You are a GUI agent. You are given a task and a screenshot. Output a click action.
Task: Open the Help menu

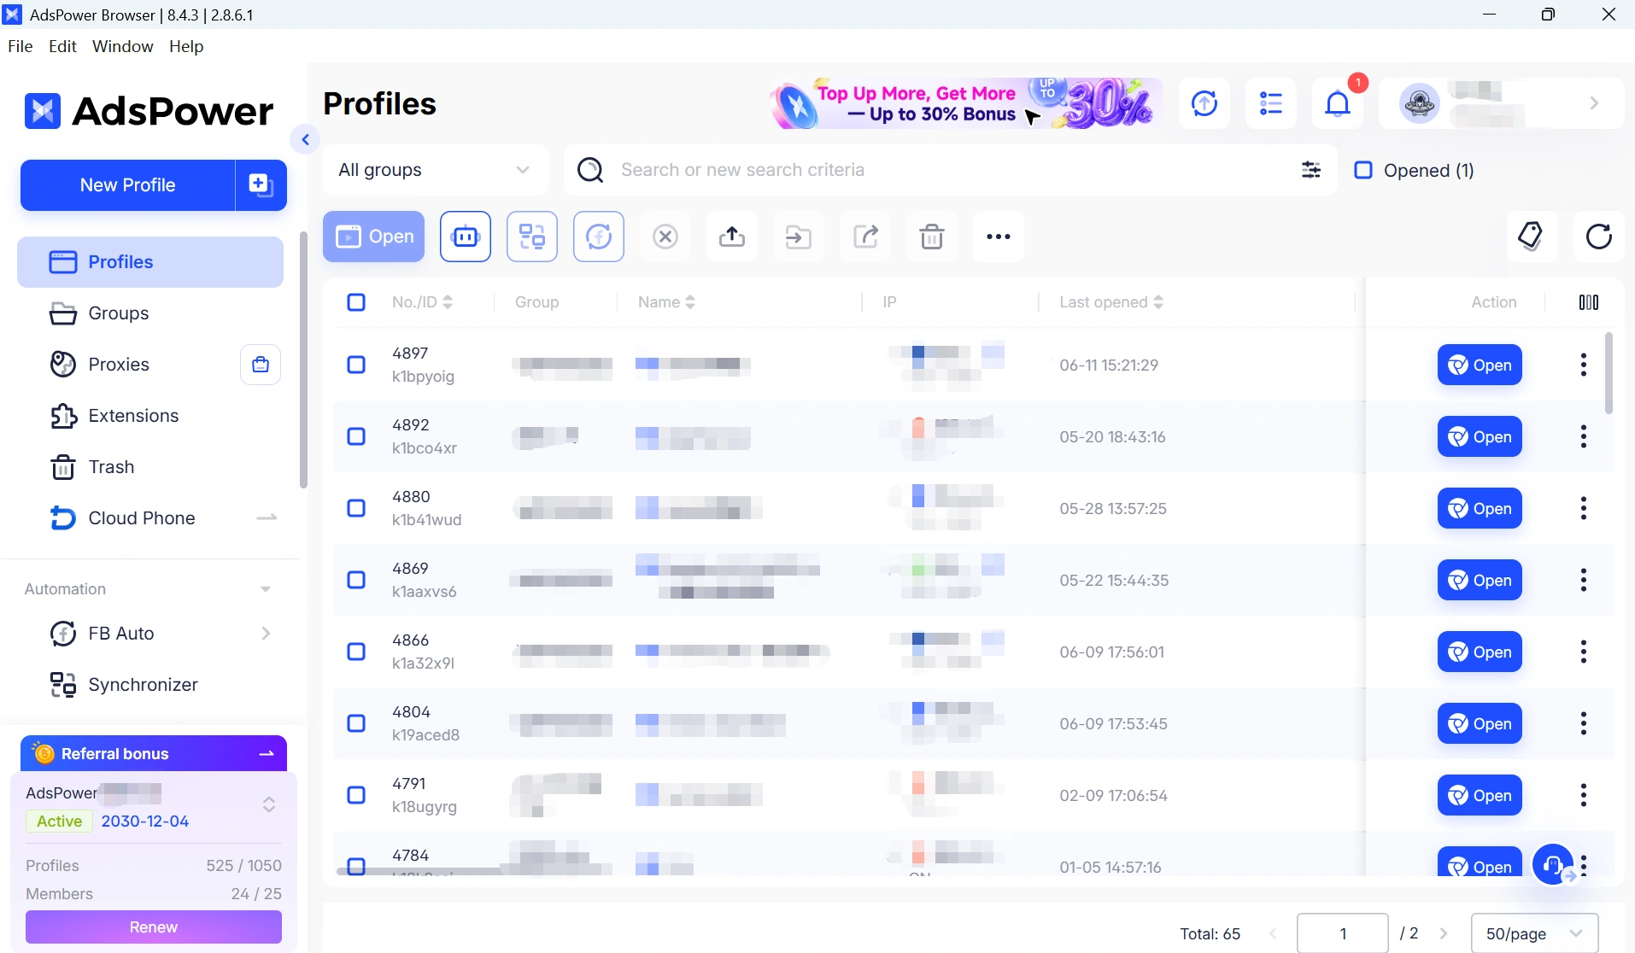click(x=186, y=46)
